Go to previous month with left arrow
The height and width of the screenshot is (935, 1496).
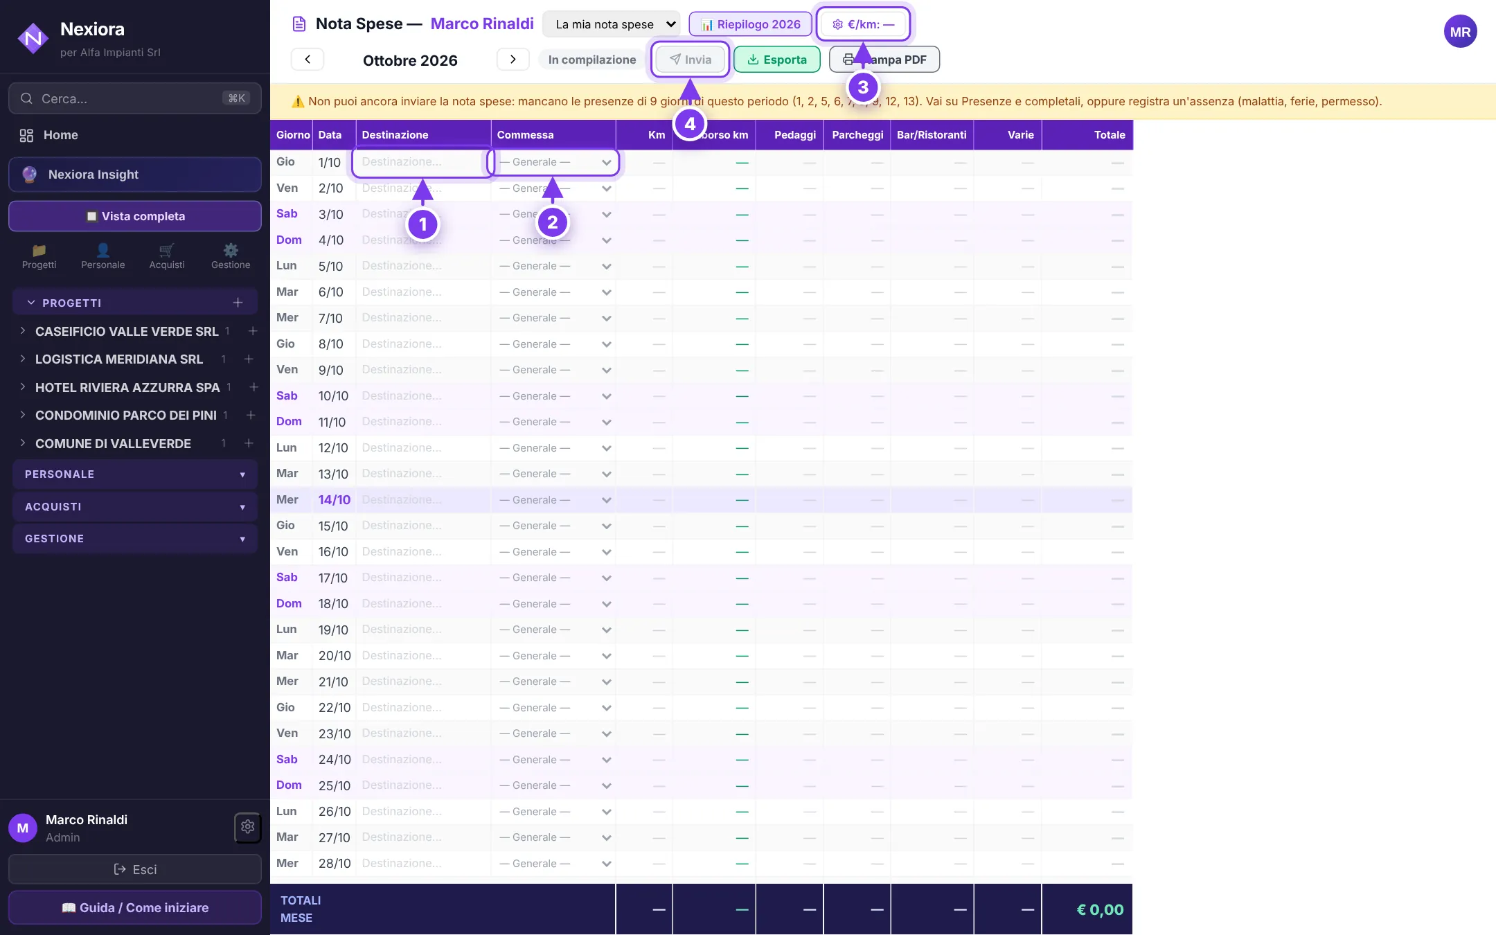pyautogui.click(x=308, y=60)
